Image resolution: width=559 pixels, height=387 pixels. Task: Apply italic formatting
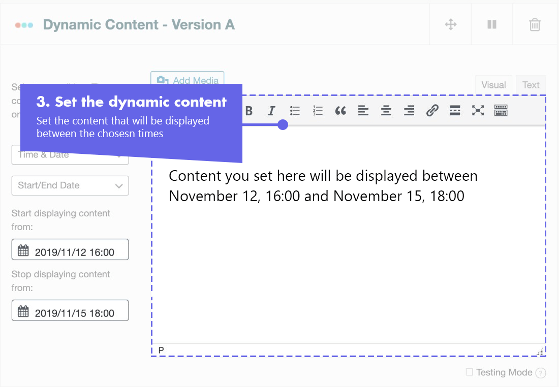point(272,111)
